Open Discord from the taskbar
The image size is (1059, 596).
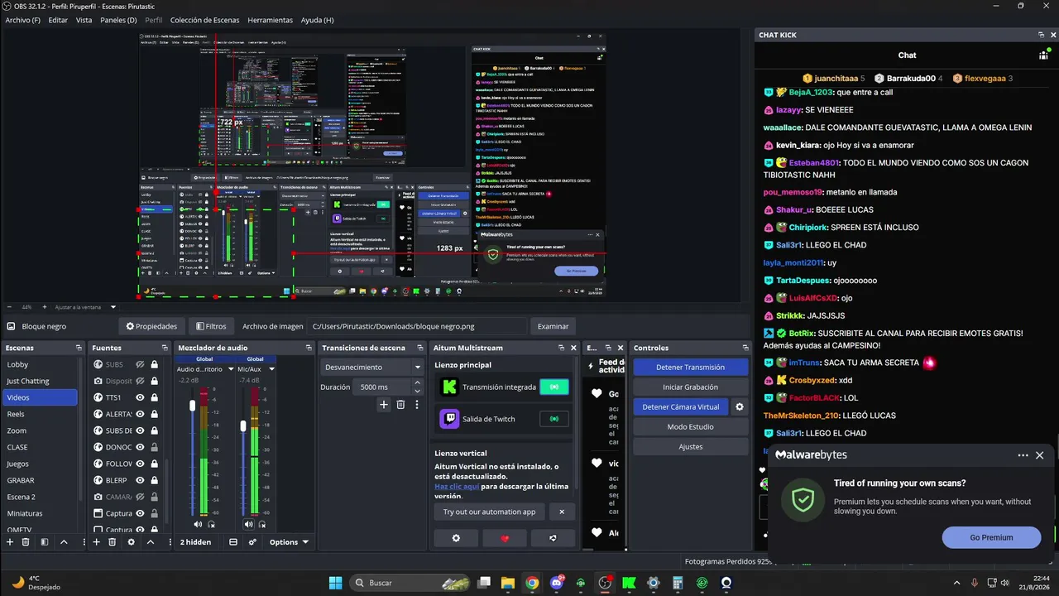coord(557,583)
